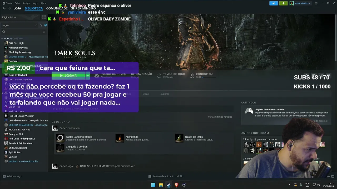Click Coffee's avatar beside conquistou
The width and height of the screenshot is (337, 189).
point(55,128)
